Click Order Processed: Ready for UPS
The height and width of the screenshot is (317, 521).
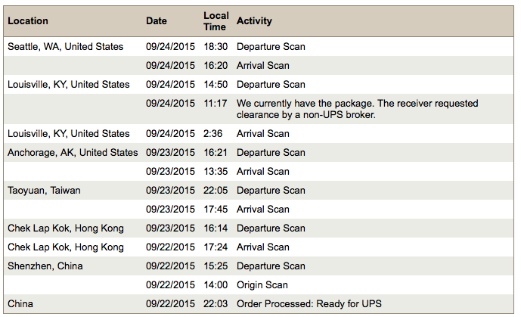(309, 304)
